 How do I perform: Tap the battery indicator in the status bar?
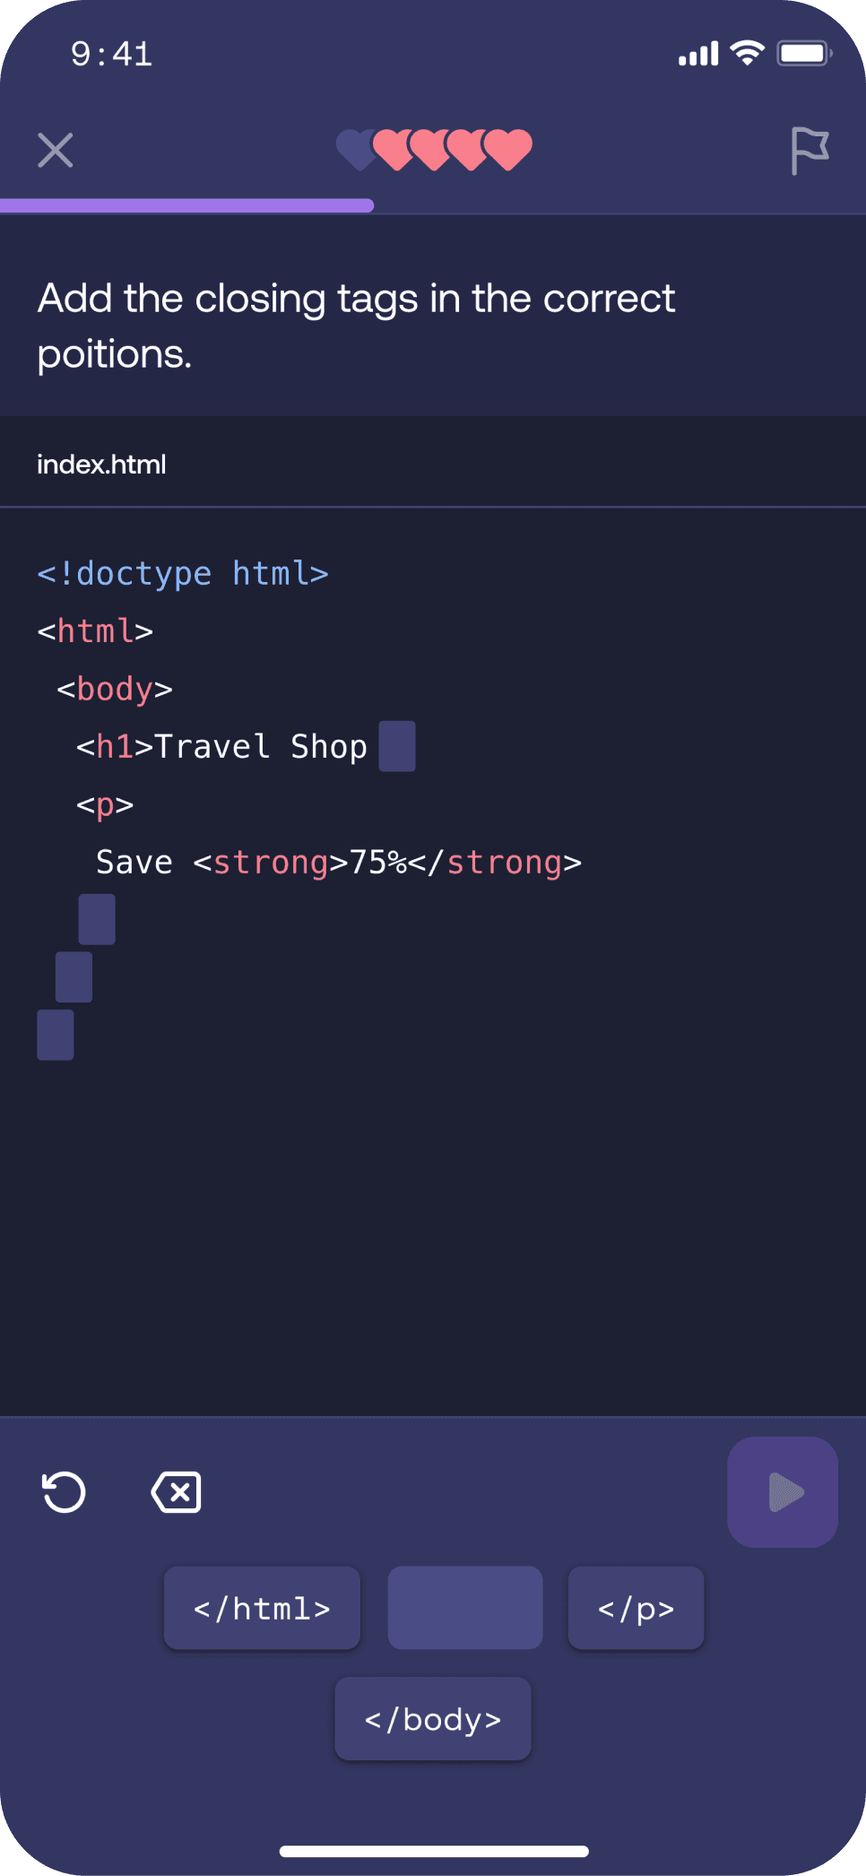pyautogui.click(x=804, y=52)
